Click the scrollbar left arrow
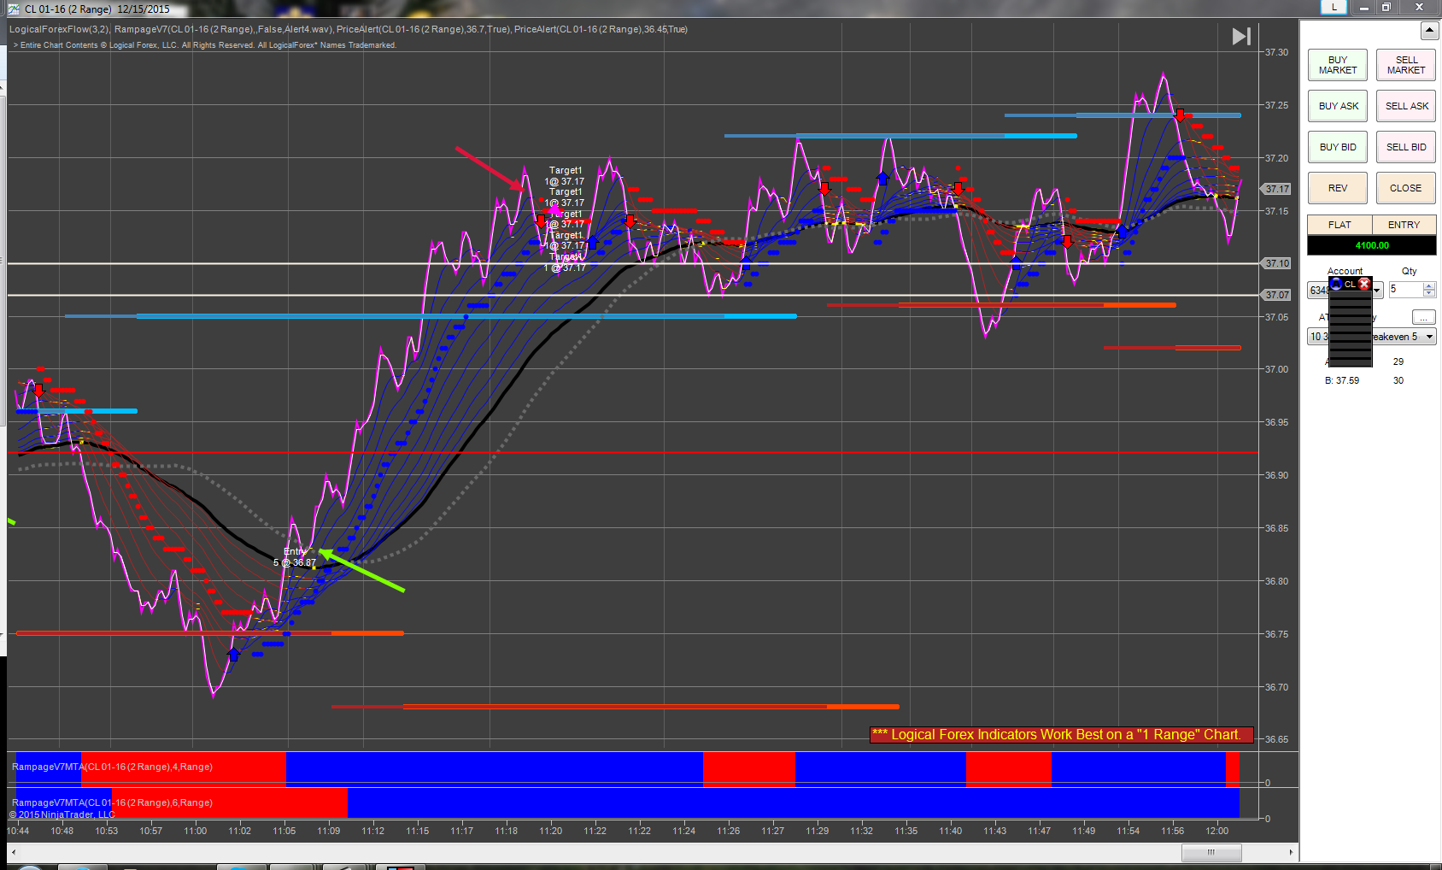Viewport: 1442px width, 870px height. click(13, 852)
